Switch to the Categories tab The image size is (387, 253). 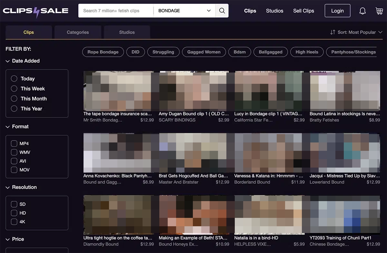(77, 32)
